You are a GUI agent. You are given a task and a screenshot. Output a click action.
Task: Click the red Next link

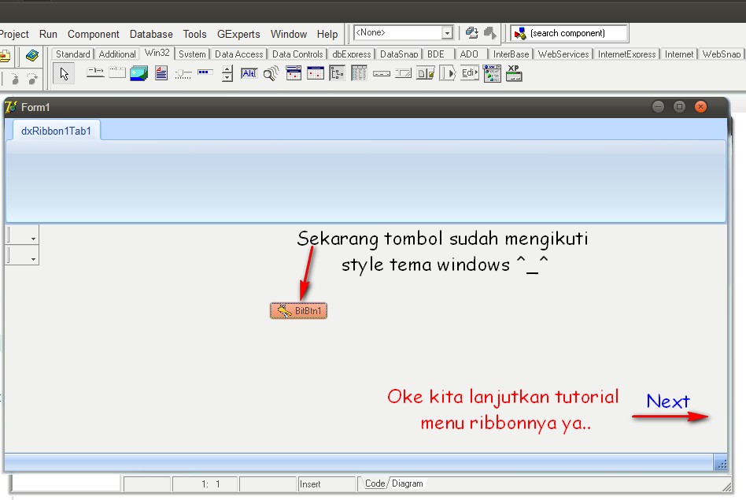click(x=668, y=402)
